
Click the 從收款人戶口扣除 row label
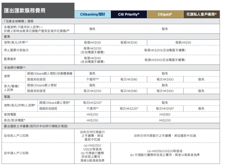point(16,136)
